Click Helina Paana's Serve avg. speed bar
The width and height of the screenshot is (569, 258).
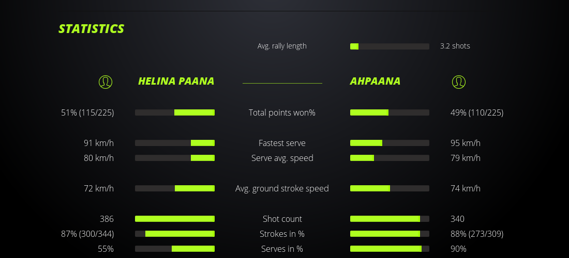175,158
